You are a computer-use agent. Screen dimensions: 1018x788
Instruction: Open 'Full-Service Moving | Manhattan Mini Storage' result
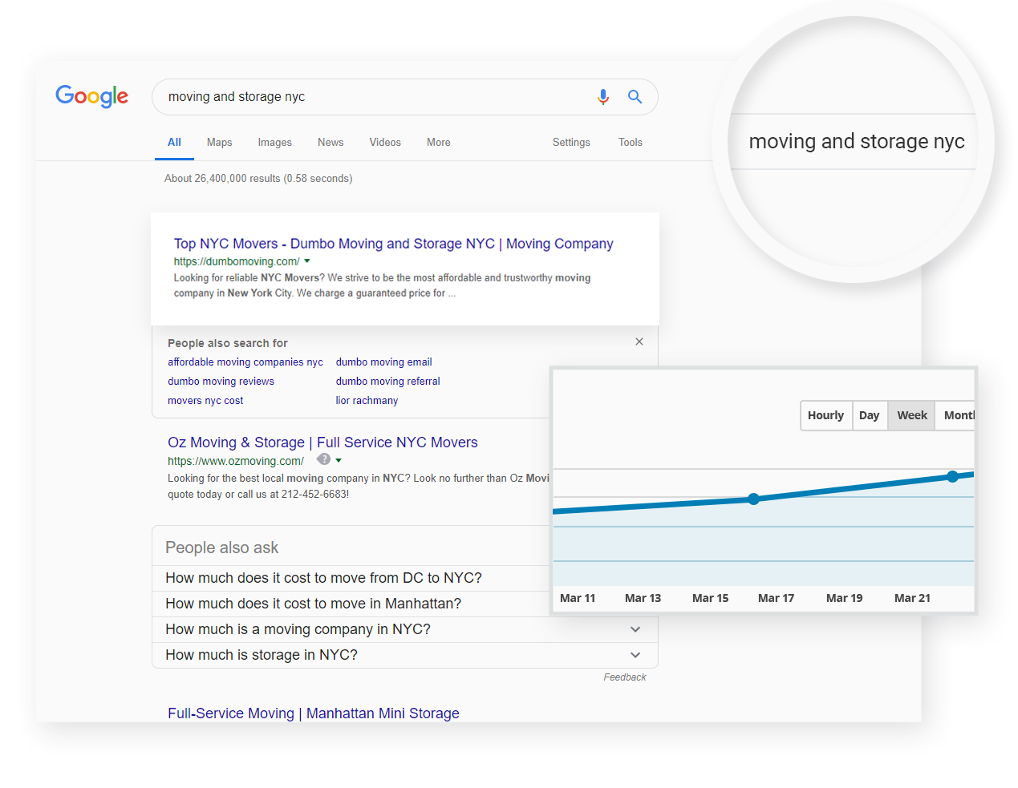coord(313,713)
